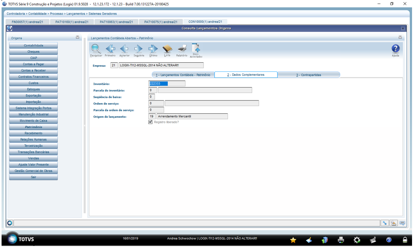Open Contratos Financeiros origin
Image resolution: width=414 pixels, height=248 pixels.
34,77
